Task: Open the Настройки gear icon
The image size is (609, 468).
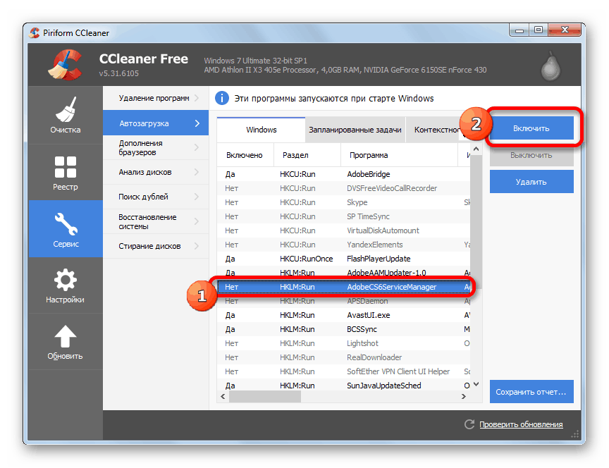Action: point(65,281)
